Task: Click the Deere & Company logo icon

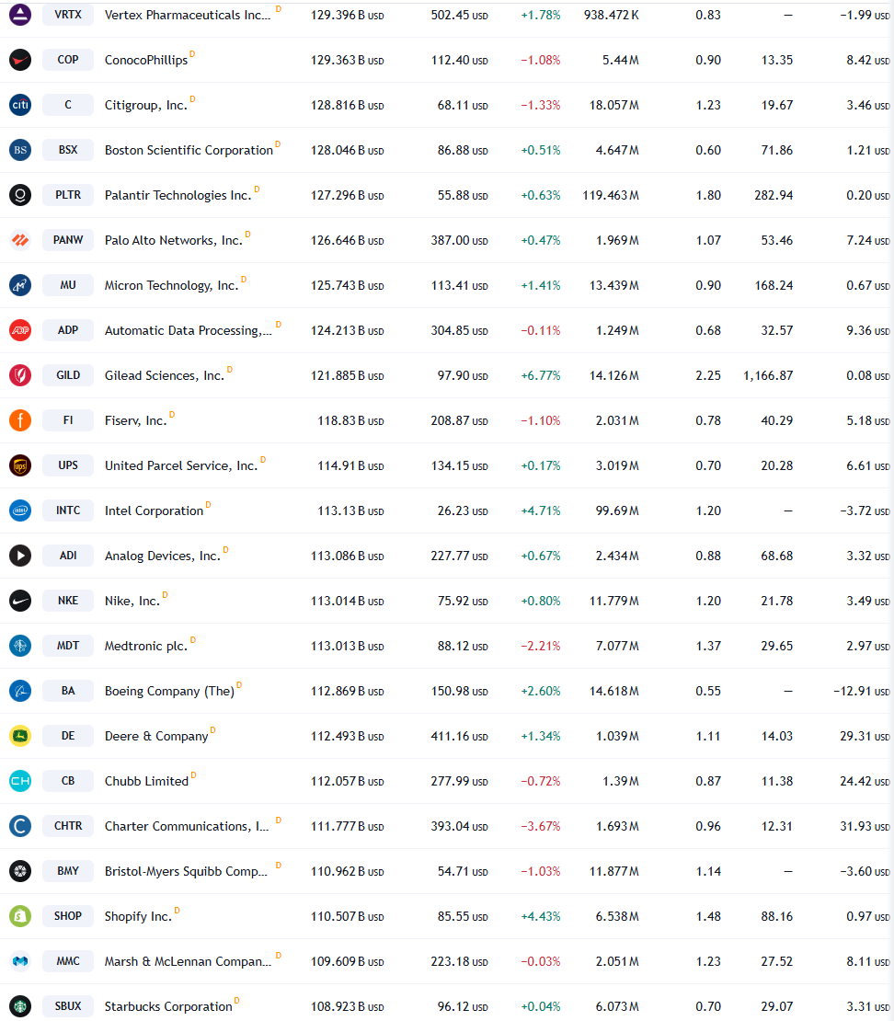Action: click(x=20, y=736)
